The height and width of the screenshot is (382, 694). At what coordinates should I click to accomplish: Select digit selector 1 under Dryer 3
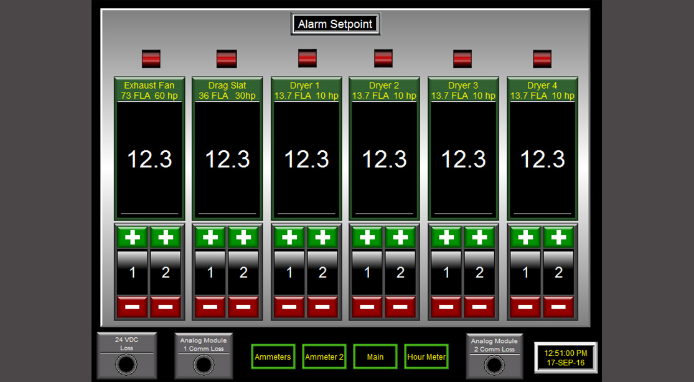pyautogui.click(x=446, y=273)
